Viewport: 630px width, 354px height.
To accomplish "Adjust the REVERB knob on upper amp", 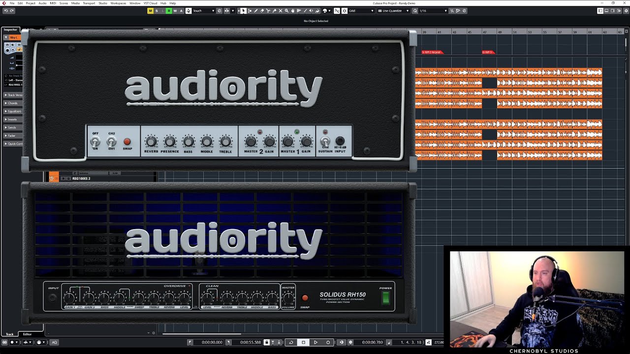I will 151,142.
